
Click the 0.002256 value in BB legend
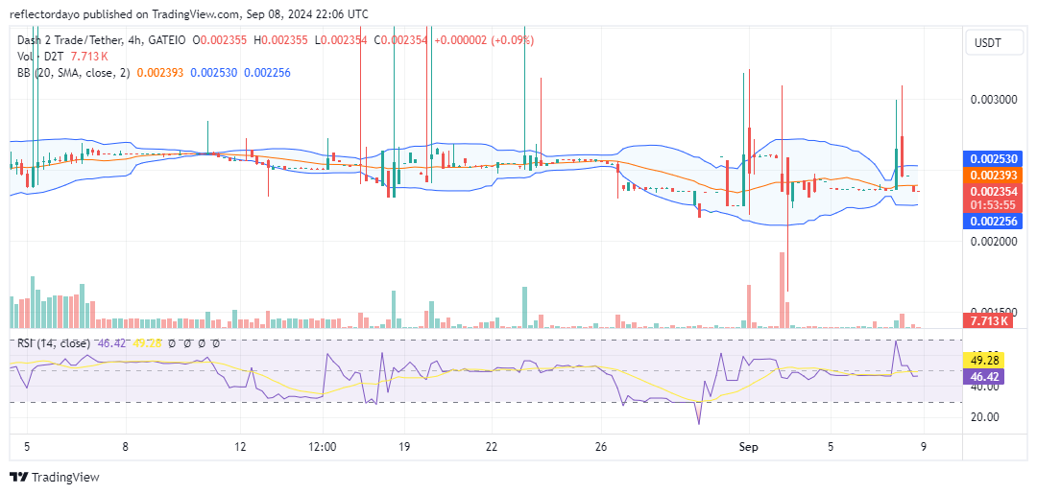pos(267,73)
